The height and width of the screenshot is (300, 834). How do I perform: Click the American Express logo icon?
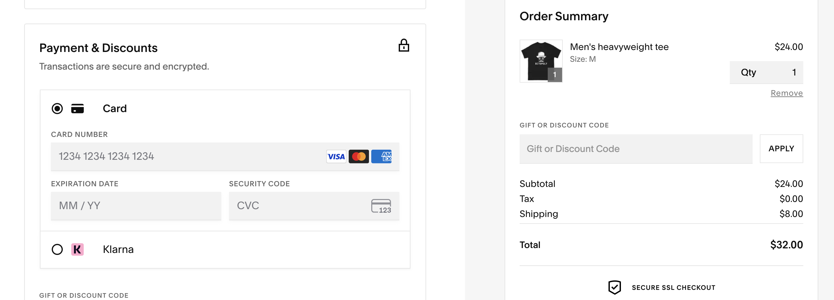381,157
